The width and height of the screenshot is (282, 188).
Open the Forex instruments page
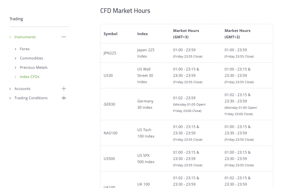coord(25,49)
